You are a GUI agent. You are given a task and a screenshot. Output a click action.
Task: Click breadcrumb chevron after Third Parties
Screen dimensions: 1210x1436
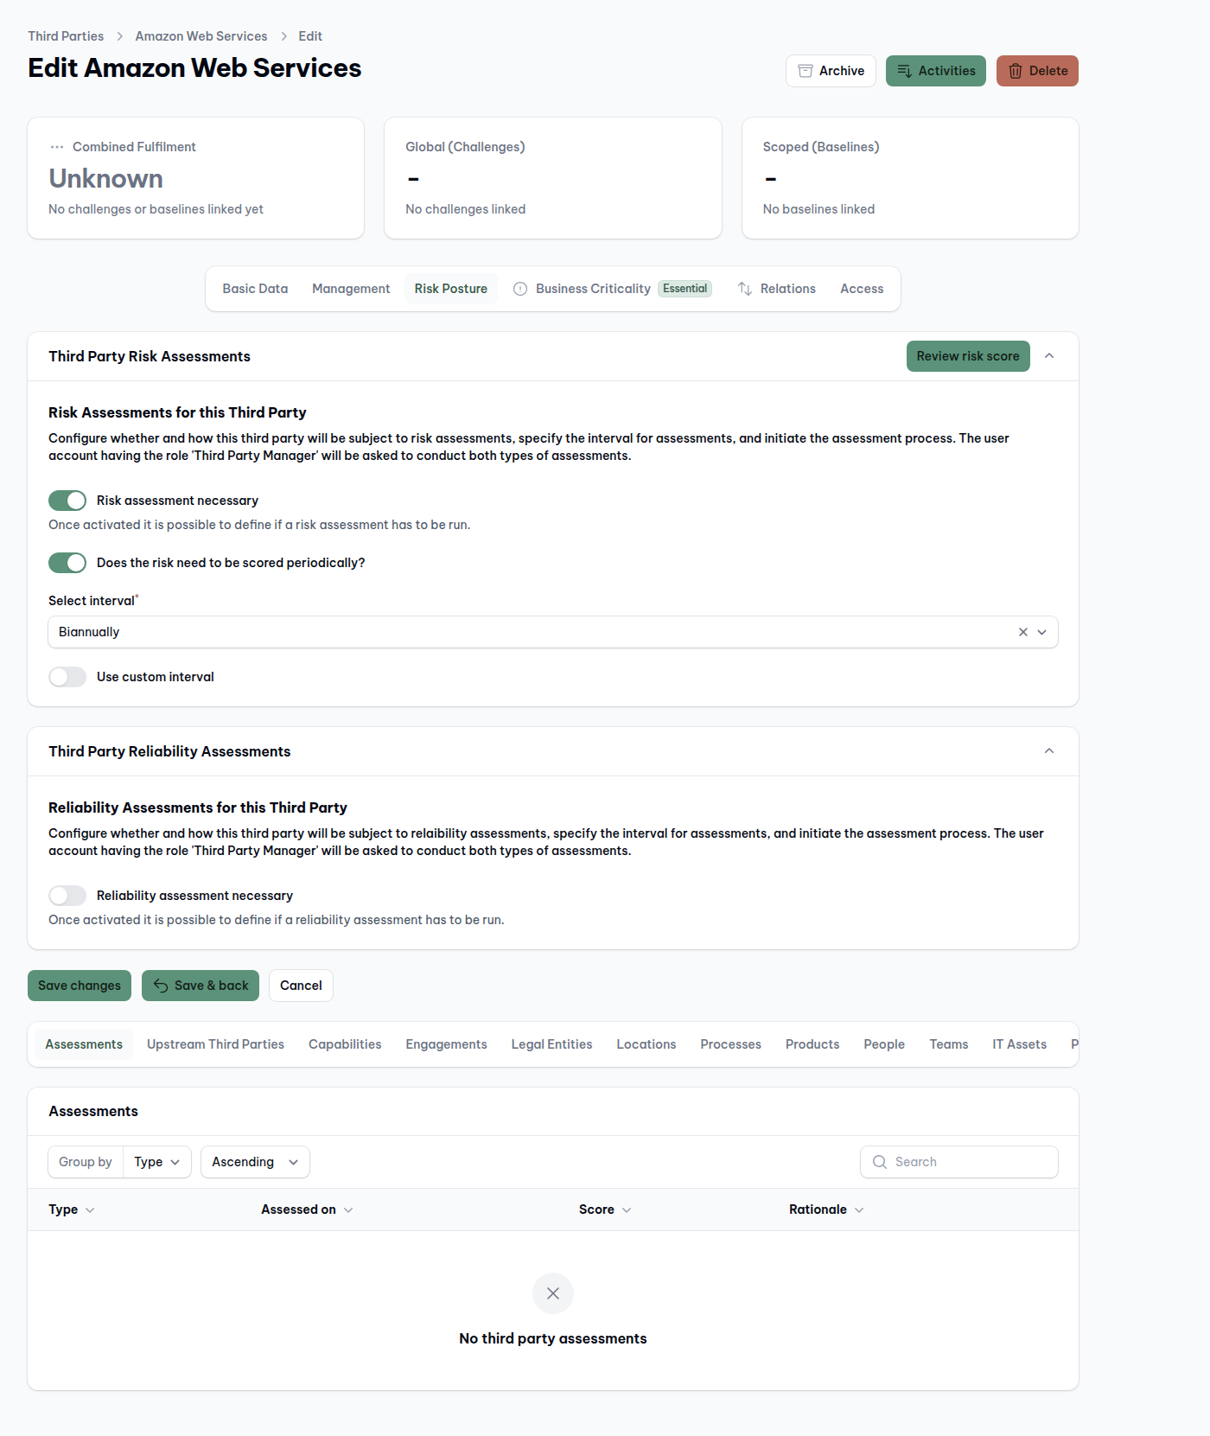point(120,36)
